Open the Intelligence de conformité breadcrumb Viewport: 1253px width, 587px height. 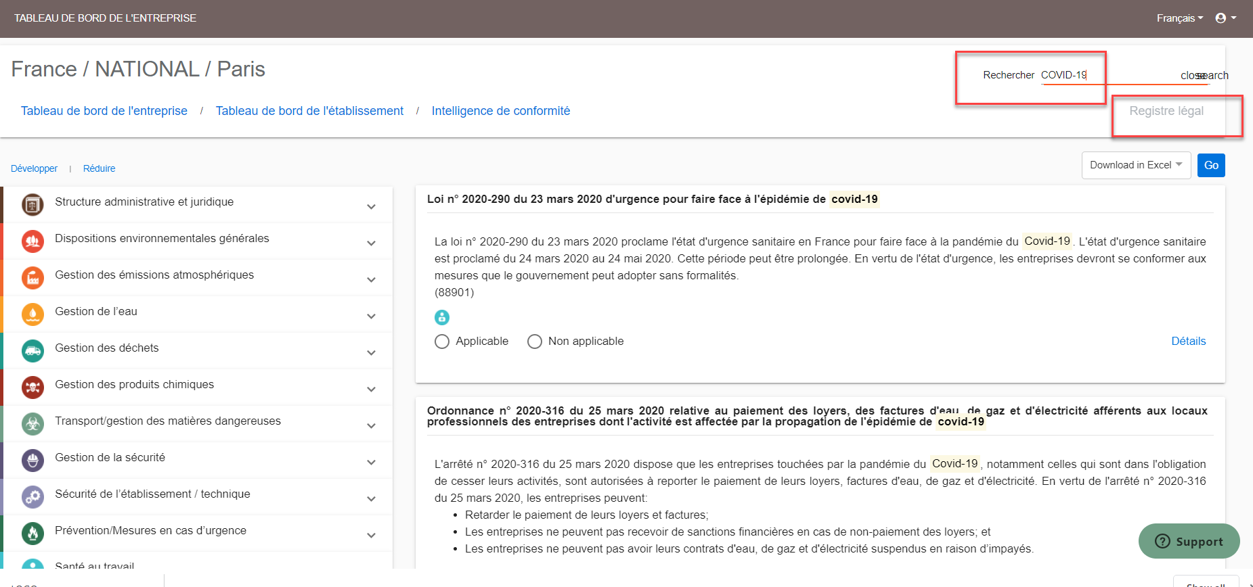pyautogui.click(x=501, y=111)
